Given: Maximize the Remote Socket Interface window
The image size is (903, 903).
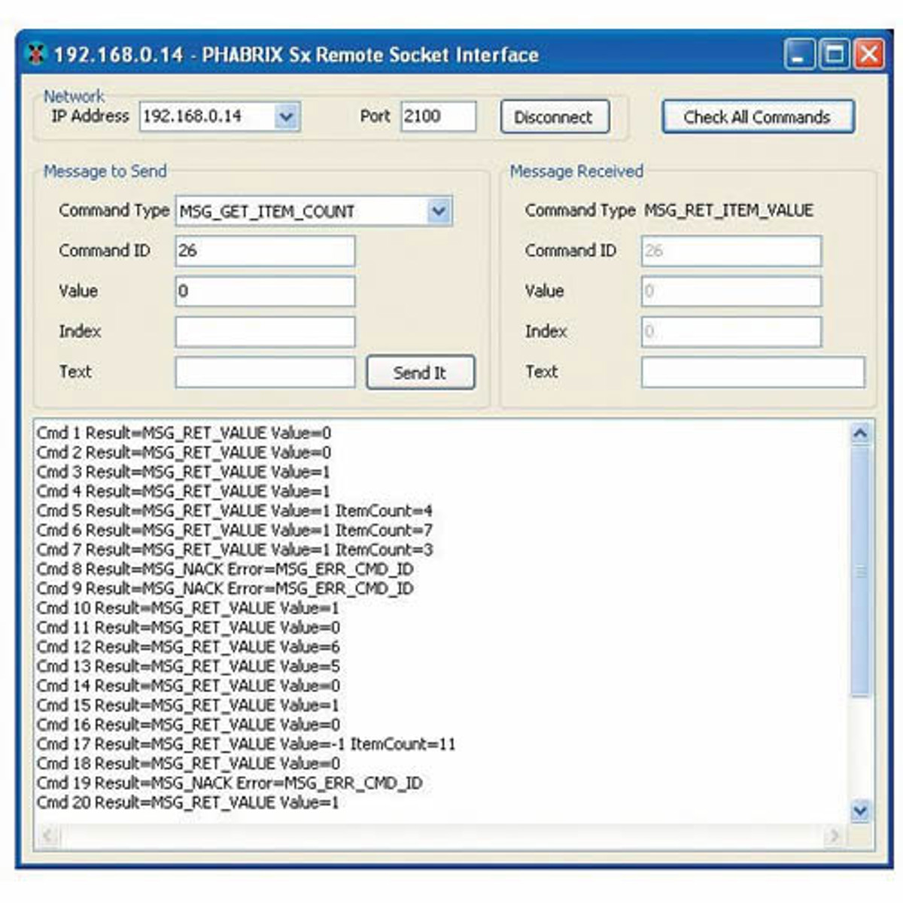Looking at the screenshot, I should click(835, 55).
